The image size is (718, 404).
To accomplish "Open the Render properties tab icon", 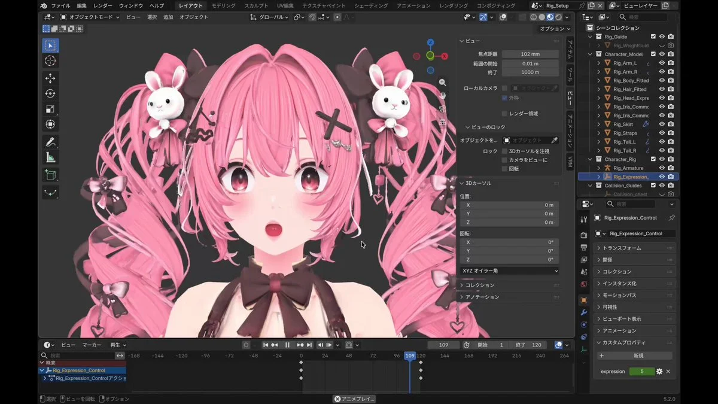I will coord(584,235).
